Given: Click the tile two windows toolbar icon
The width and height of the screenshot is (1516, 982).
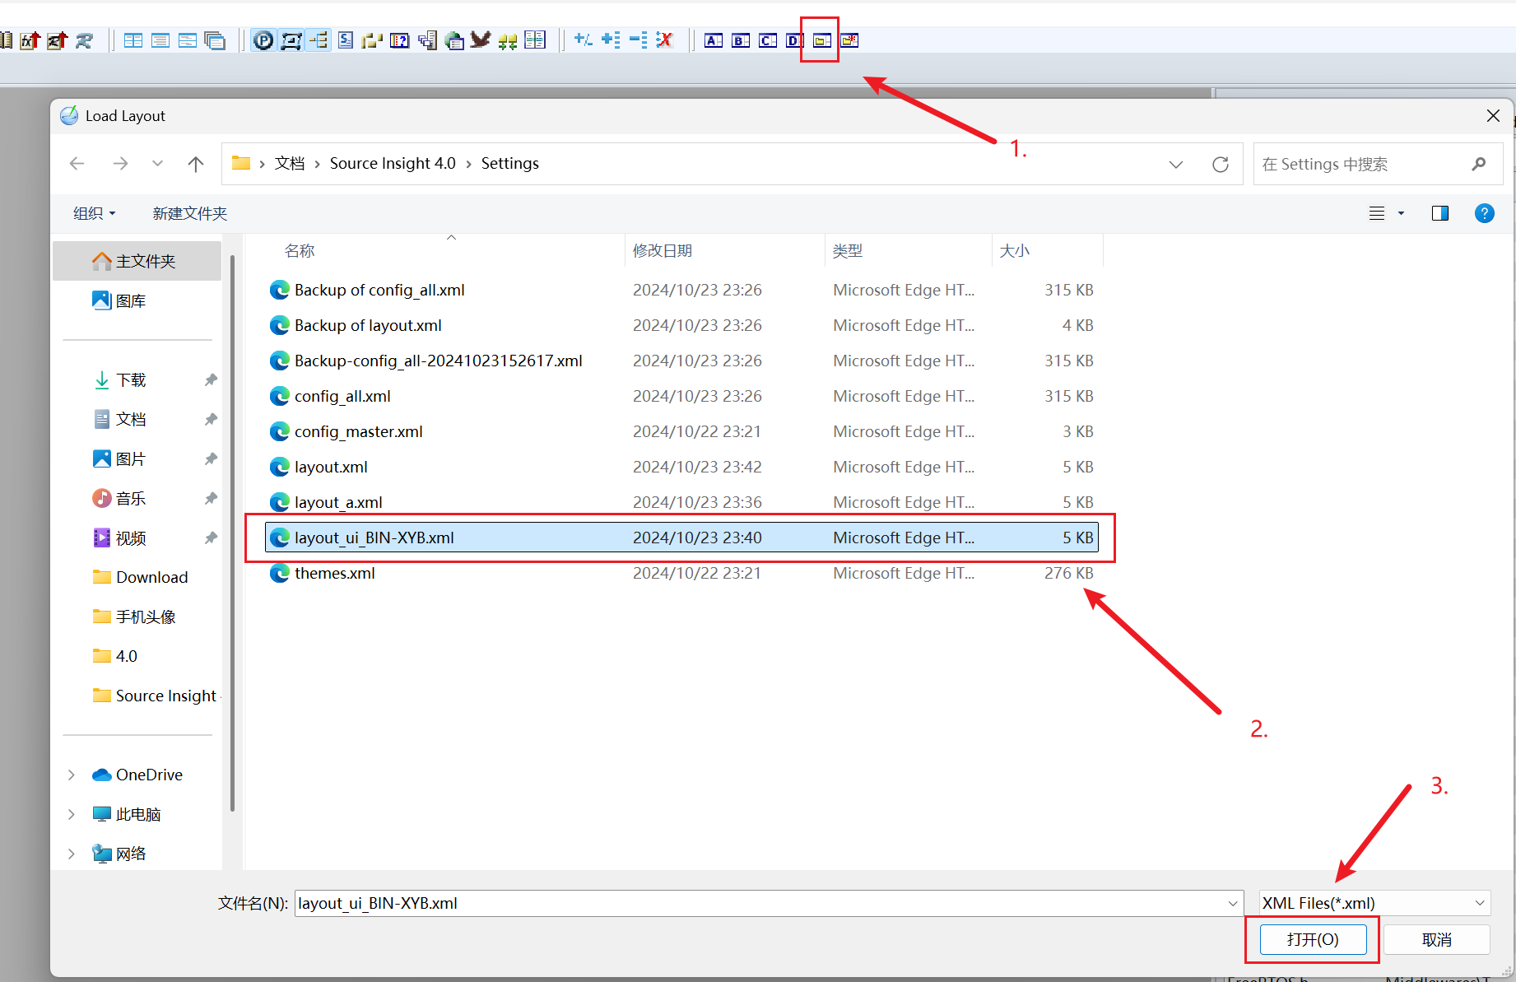Looking at the screenshot, I should pos(133,40).
